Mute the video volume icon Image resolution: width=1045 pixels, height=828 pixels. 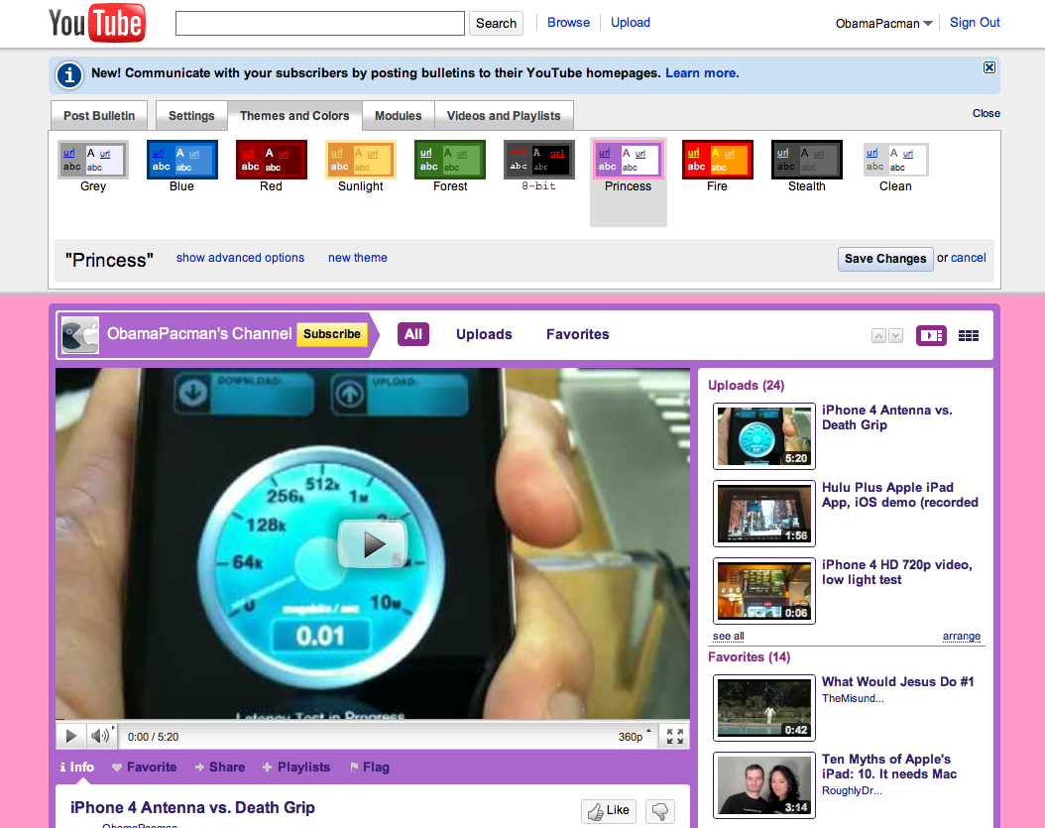(x=101, y=736)
